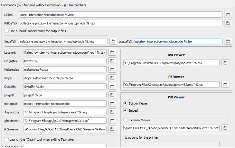Open the folder browser for the Bib(la)tex command
The image size is (235, 148).
click(x=112, y=61)
